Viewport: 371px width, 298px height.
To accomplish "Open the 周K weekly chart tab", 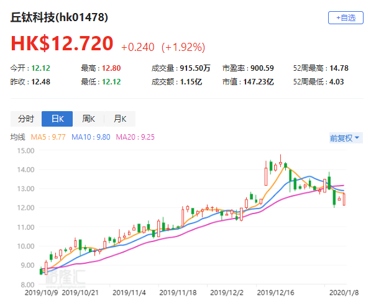I will point(88,119).
